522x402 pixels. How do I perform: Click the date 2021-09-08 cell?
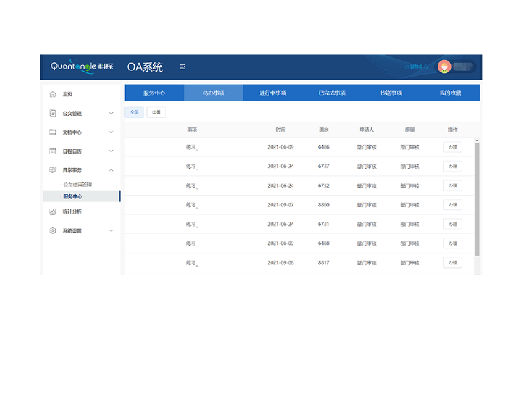[281, 263]
